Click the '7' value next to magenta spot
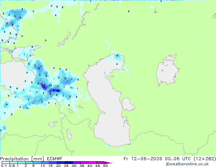The image size is (216, 167). click(45, 84)
